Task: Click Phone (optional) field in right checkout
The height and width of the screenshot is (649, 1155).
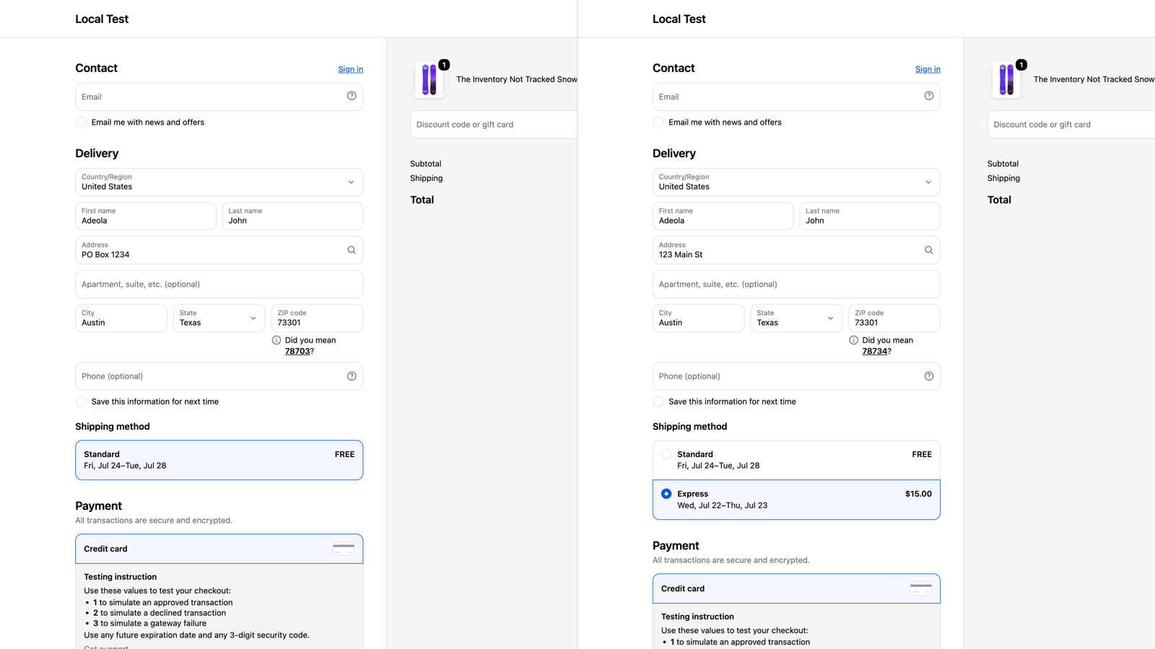Action: coord(796,376)
